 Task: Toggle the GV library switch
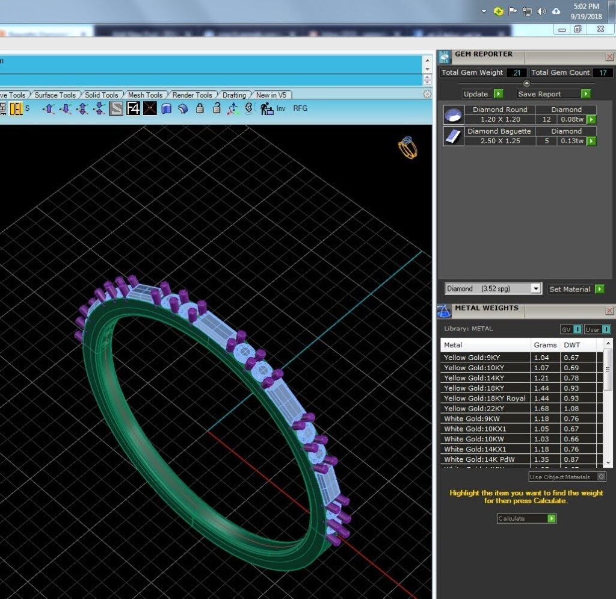point(571,329)
